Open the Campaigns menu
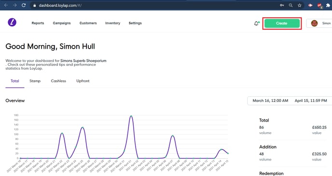Viewport: 332px width, 176px height. 62,23
